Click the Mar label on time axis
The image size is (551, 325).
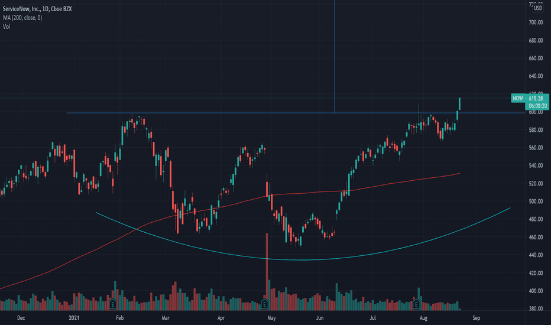[166, 318]
